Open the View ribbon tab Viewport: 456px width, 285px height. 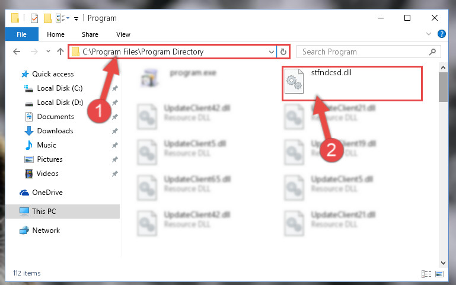[x=123, y=34]
